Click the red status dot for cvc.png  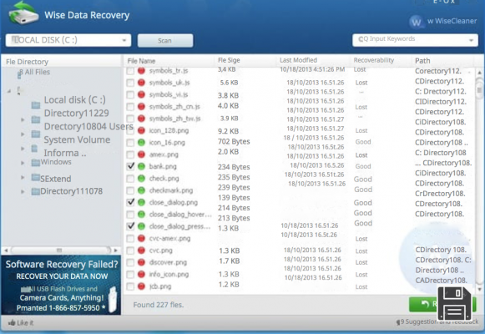click(141, 250)
